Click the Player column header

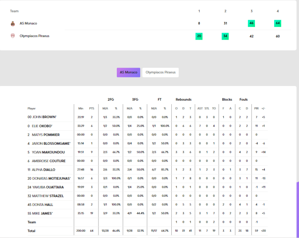point(32,108)
